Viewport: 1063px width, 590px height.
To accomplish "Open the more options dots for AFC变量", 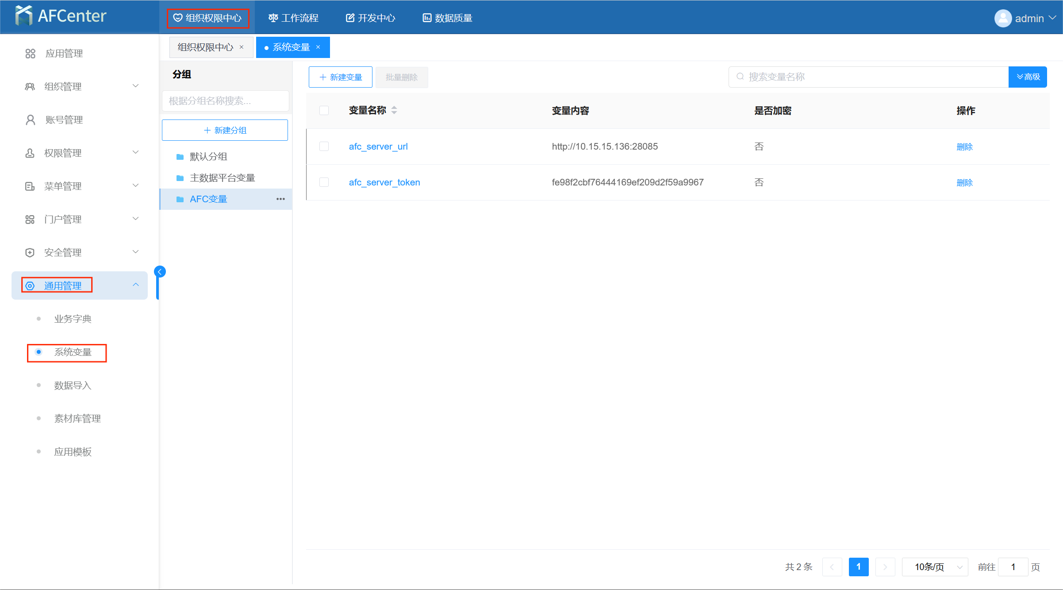I will [x=280, y=199].
